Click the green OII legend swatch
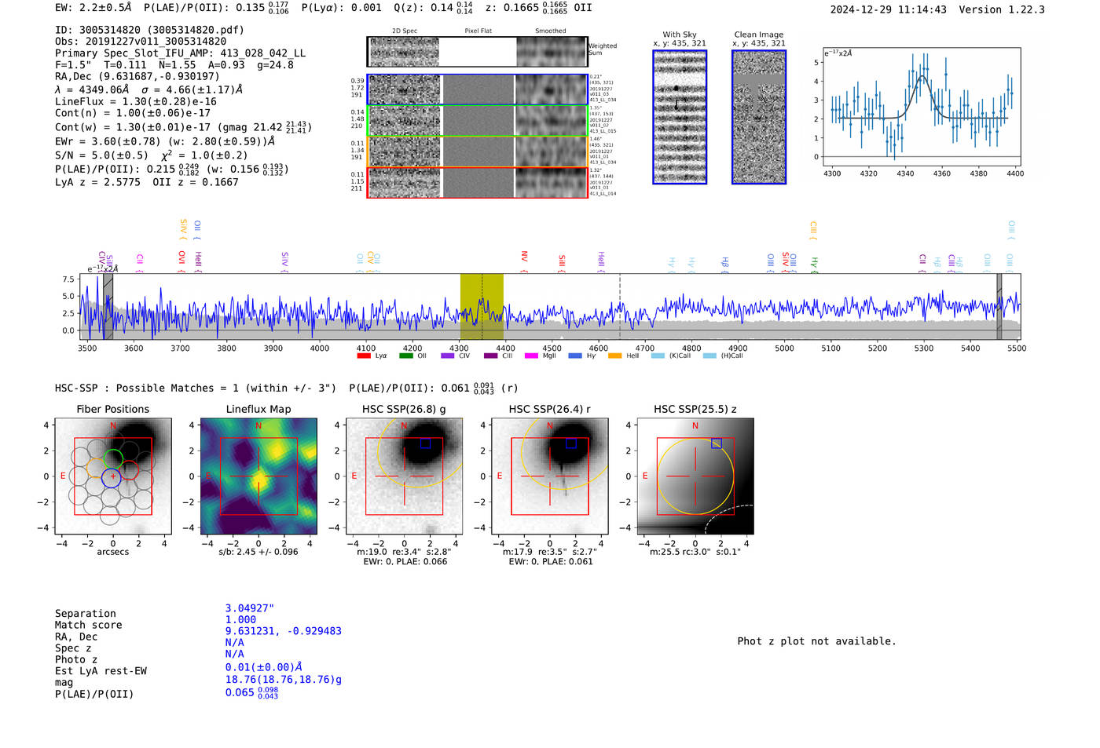The width and height of the screenshot is (1100, 748). coord(405,356)
